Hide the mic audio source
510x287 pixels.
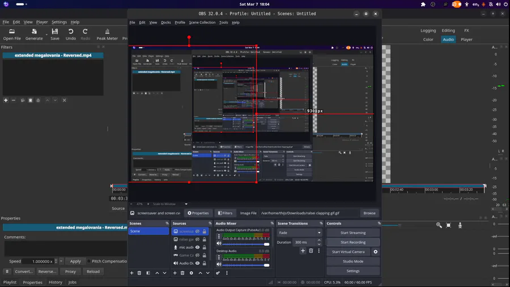point(197,247)
